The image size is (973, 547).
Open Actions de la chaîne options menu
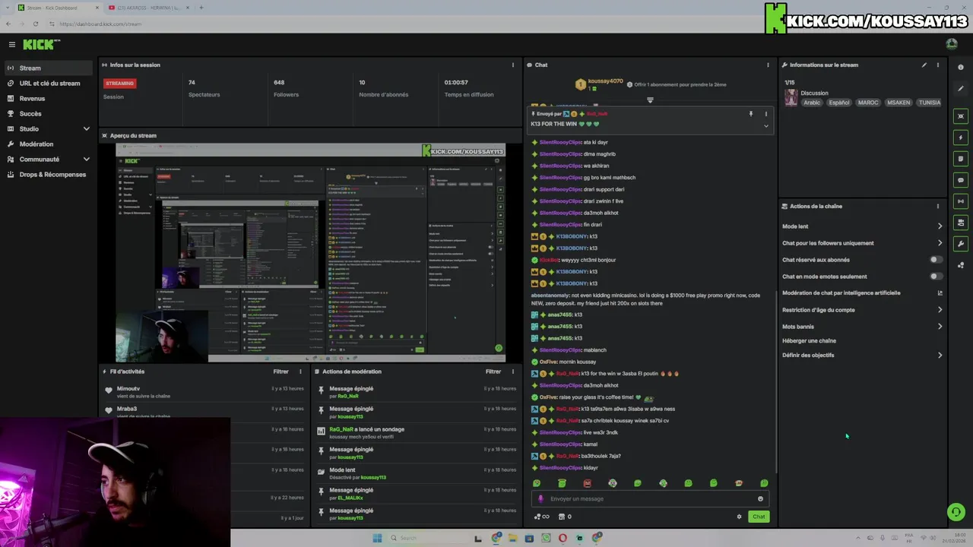tap(937, 206)
